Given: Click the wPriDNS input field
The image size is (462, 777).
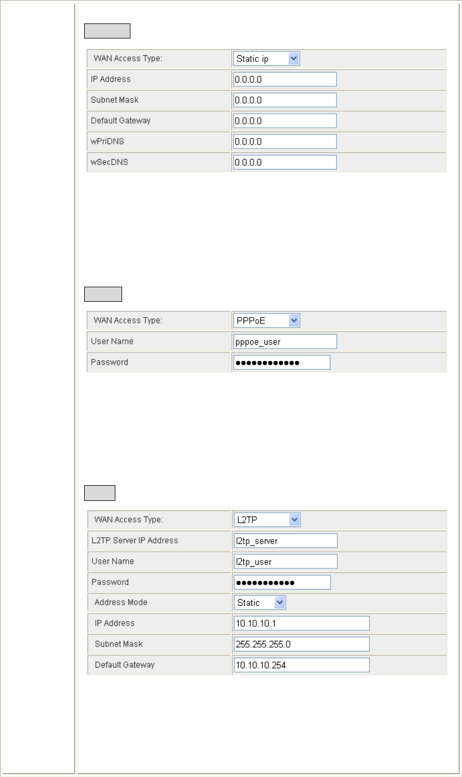Looking at the screenshot, I should pos(285,141).
